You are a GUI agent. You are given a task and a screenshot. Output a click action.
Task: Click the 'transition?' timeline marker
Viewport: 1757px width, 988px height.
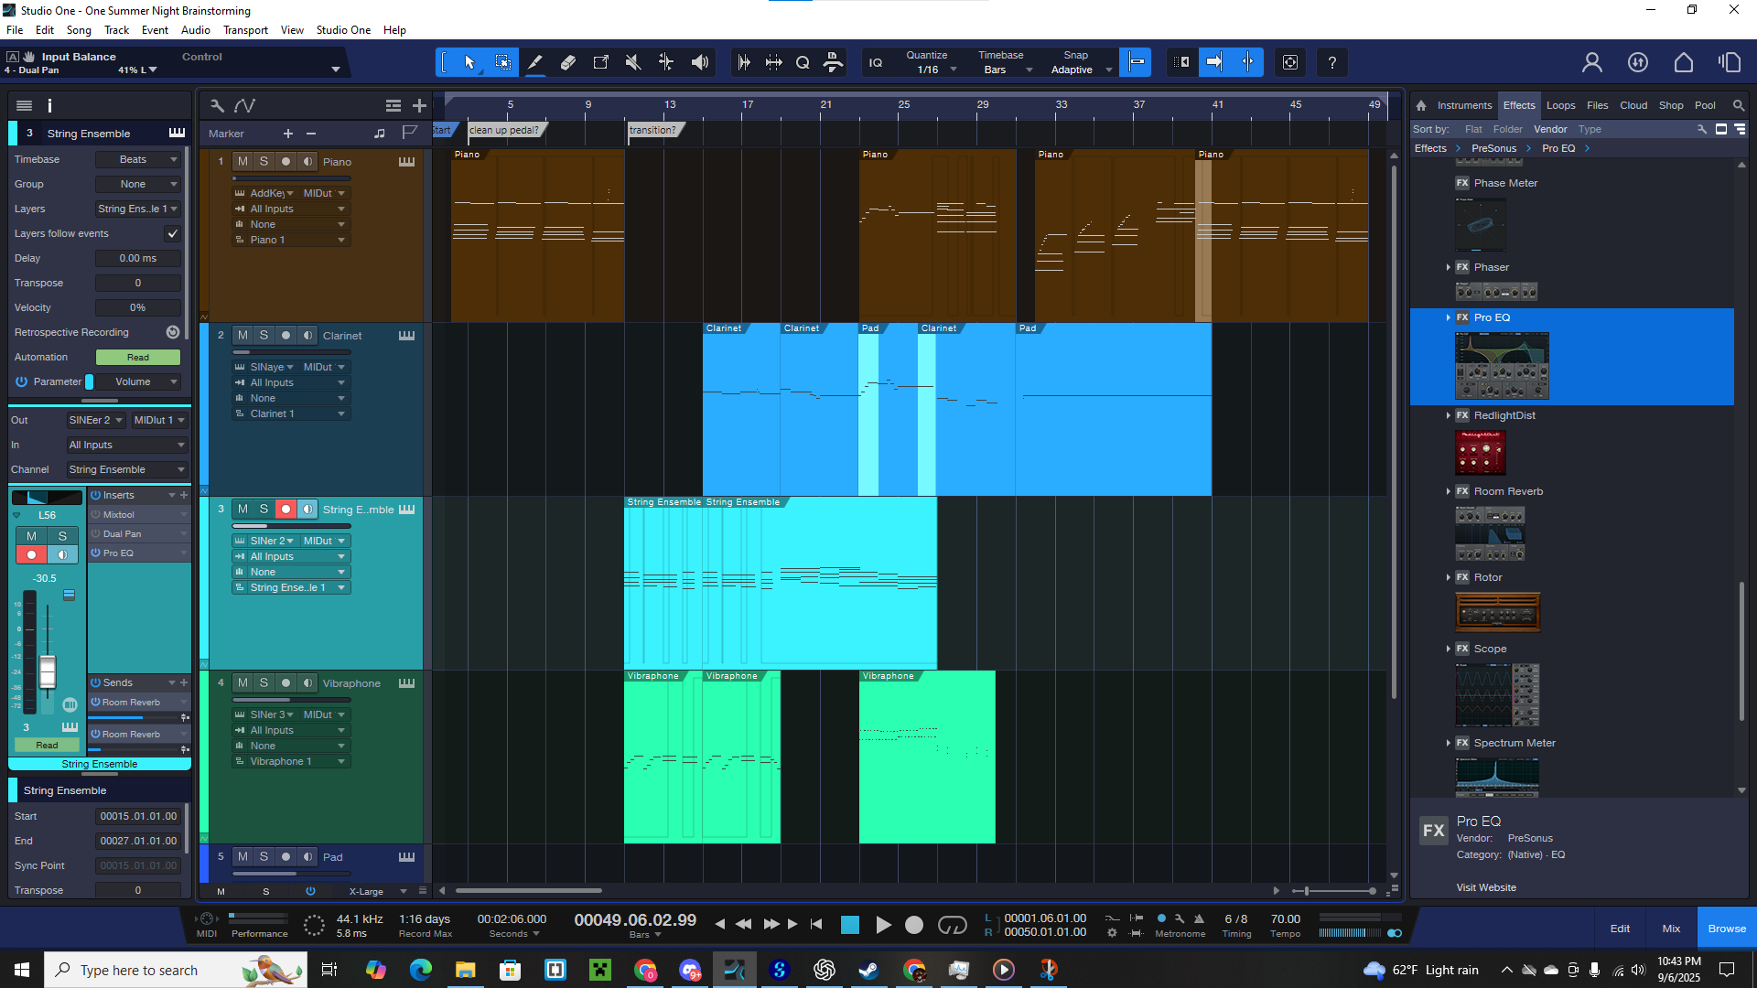(652, 130)
